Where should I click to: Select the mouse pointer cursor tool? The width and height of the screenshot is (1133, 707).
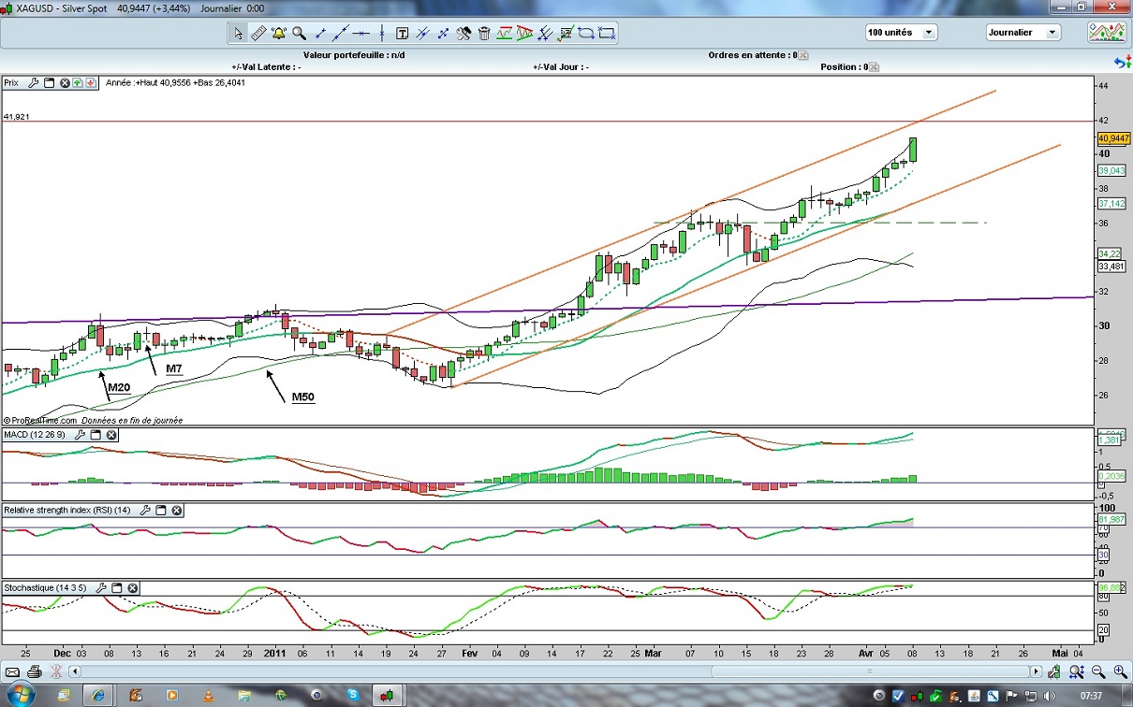[x=238, y=33]
